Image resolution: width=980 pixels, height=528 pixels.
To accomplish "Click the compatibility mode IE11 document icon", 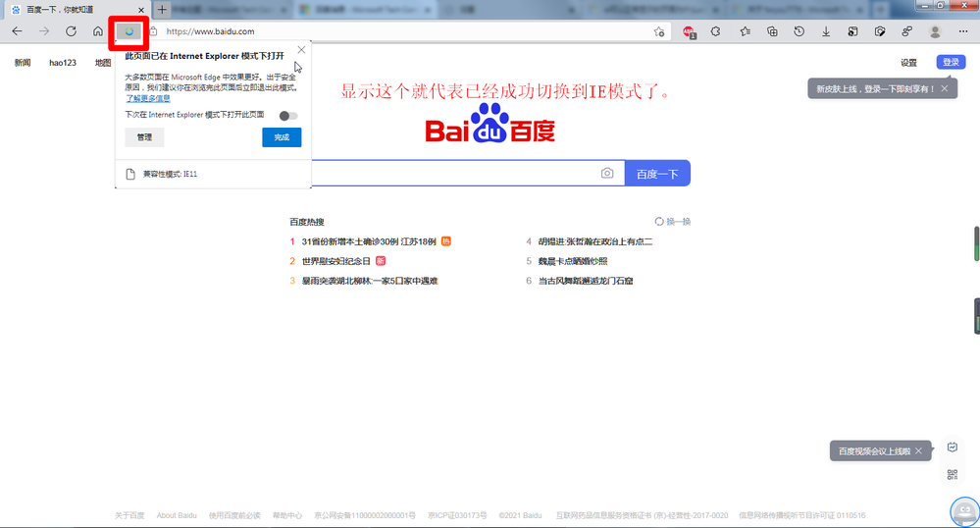I will click(x=130, y=174).
